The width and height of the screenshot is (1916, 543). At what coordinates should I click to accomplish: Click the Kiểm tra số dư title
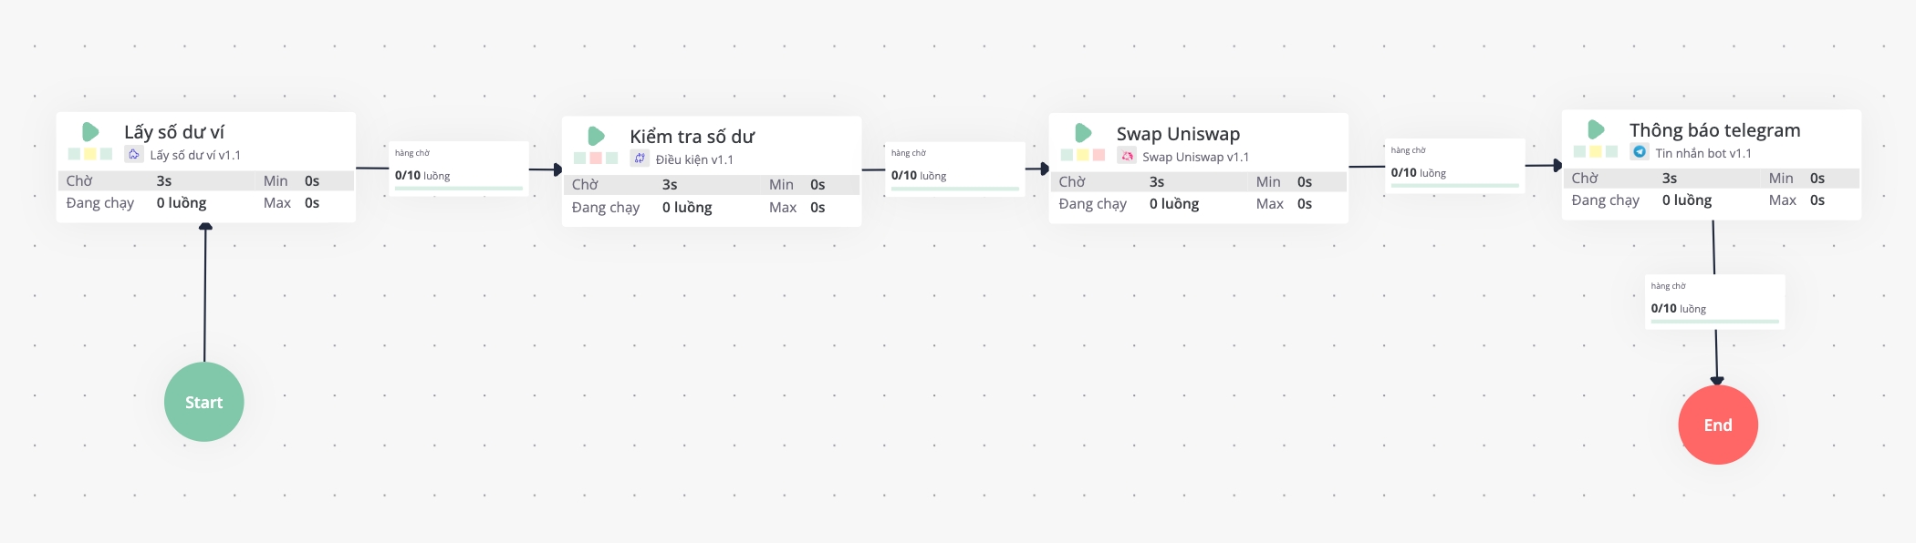692,137
